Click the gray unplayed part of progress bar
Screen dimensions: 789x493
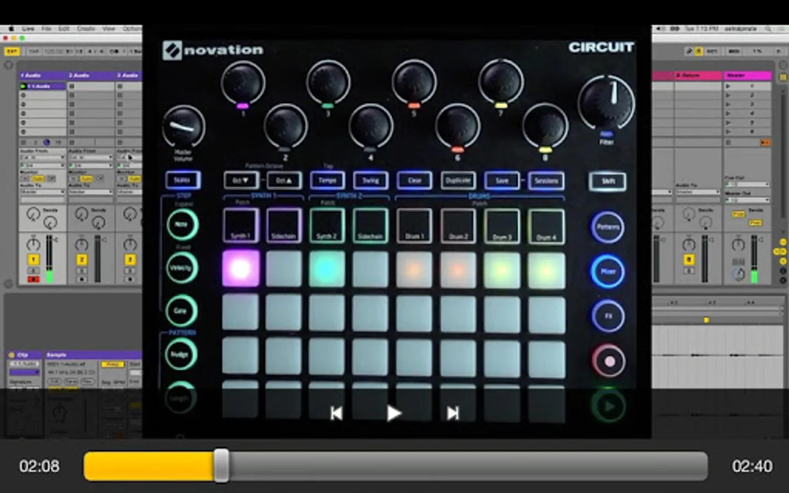pos(468,466)
